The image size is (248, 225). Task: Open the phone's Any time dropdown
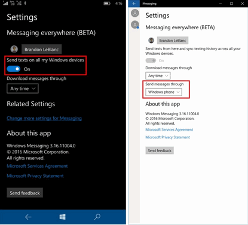pyautogui.click(x=23, y=88)
